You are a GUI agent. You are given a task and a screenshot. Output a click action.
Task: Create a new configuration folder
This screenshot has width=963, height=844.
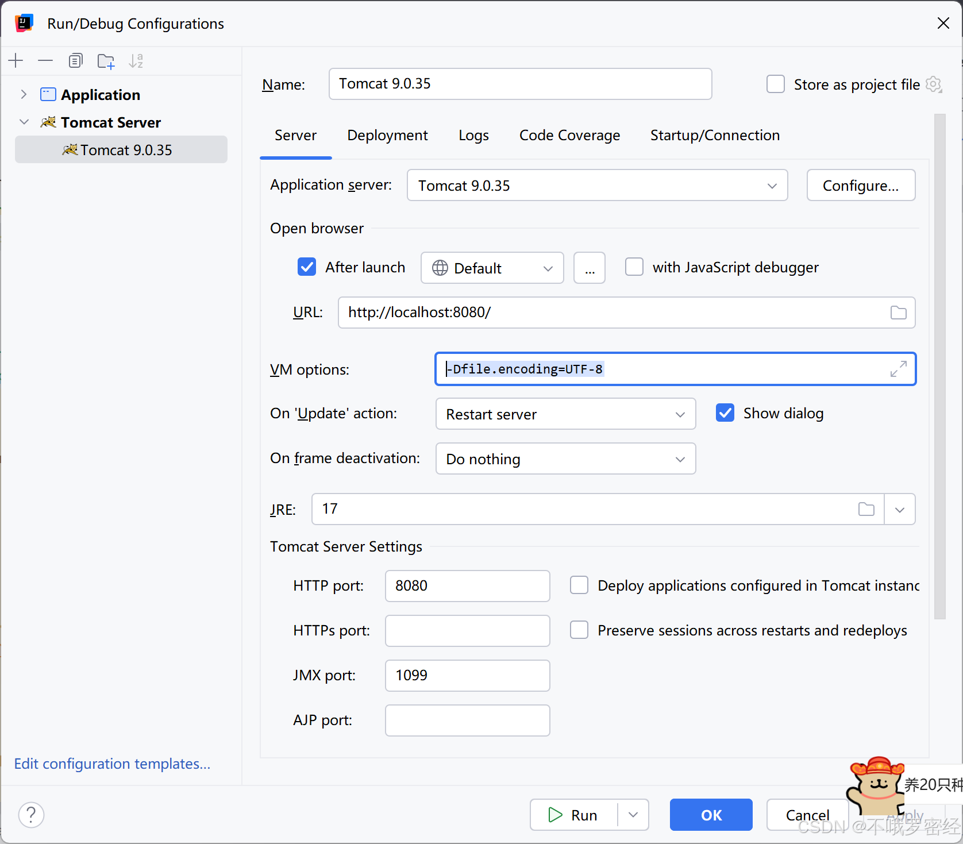tap(106, 60)
